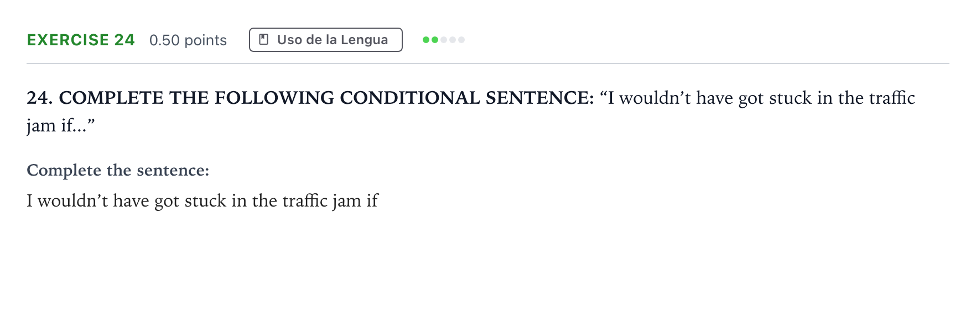Click the horizontal divider below the exercise header
The image size is (976, 317).
pos(488,64)
